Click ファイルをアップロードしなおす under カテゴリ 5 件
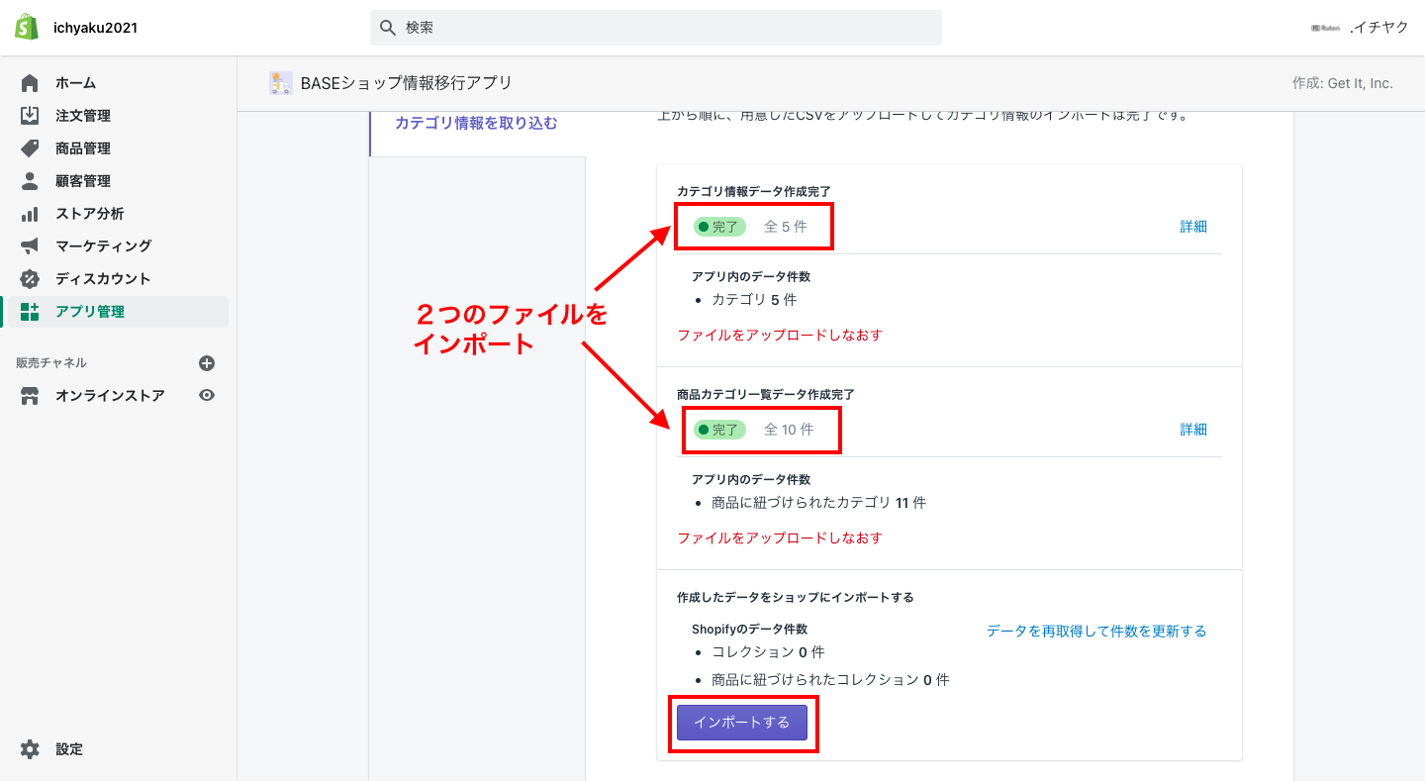 click(780, 335)
